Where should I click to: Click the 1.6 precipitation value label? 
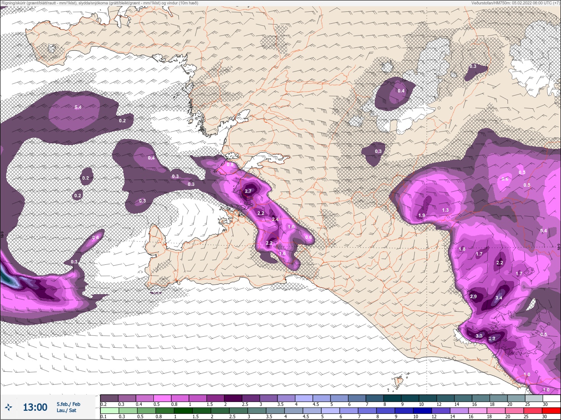tap(282, 253)
